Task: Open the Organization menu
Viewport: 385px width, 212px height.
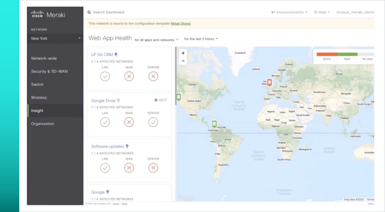Action: click(55, 124)
